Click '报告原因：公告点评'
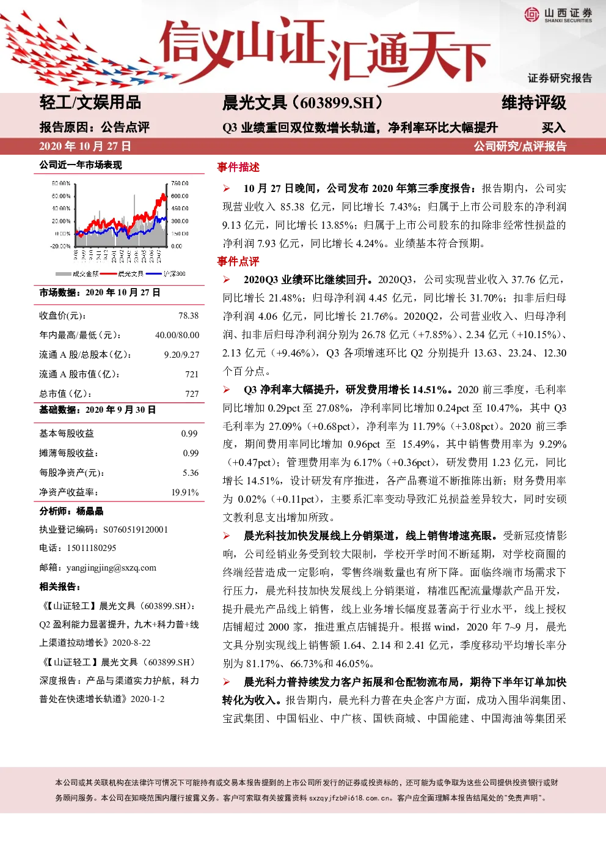Viewport: 606px width, 858px height. (95, 127)
